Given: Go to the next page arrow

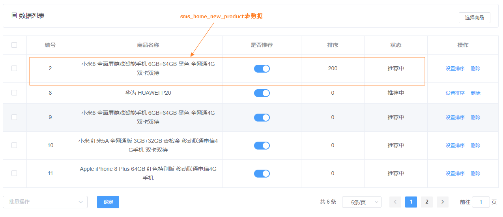Looking at the screenshot, I should tap(443, 202).
